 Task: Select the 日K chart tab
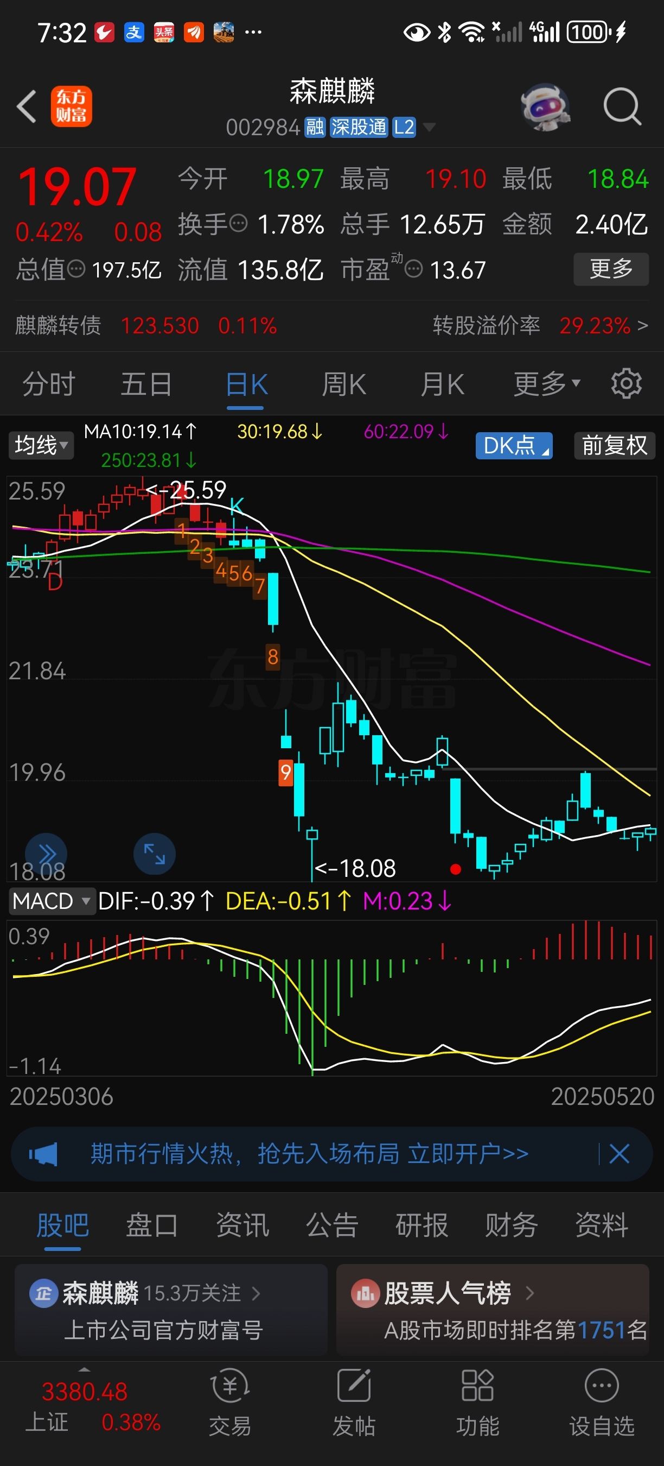246,383
